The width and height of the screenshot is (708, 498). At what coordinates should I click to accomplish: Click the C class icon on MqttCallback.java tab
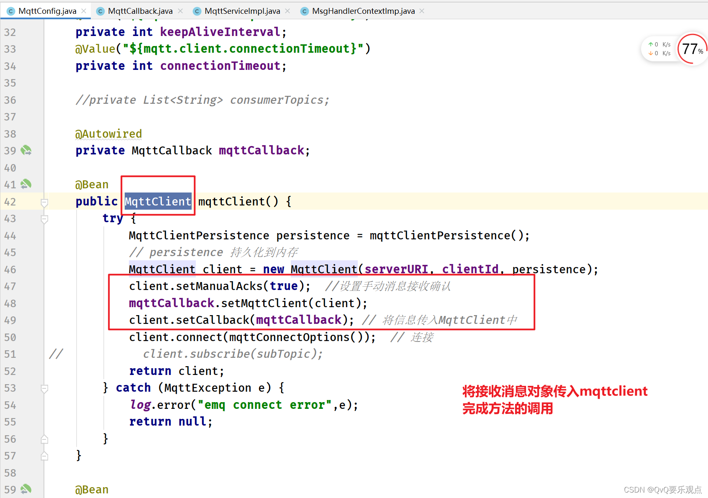(100, 11)
